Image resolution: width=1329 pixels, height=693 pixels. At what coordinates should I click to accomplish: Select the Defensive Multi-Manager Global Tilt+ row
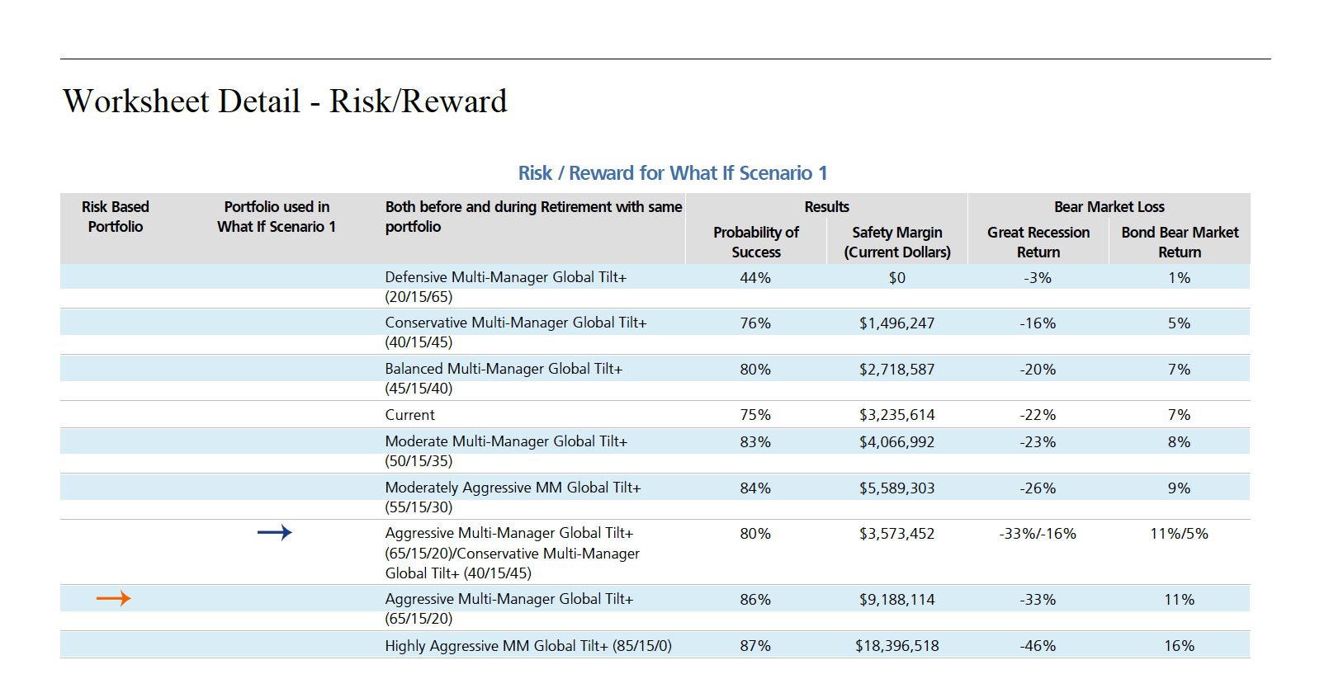tap(505, 286)
